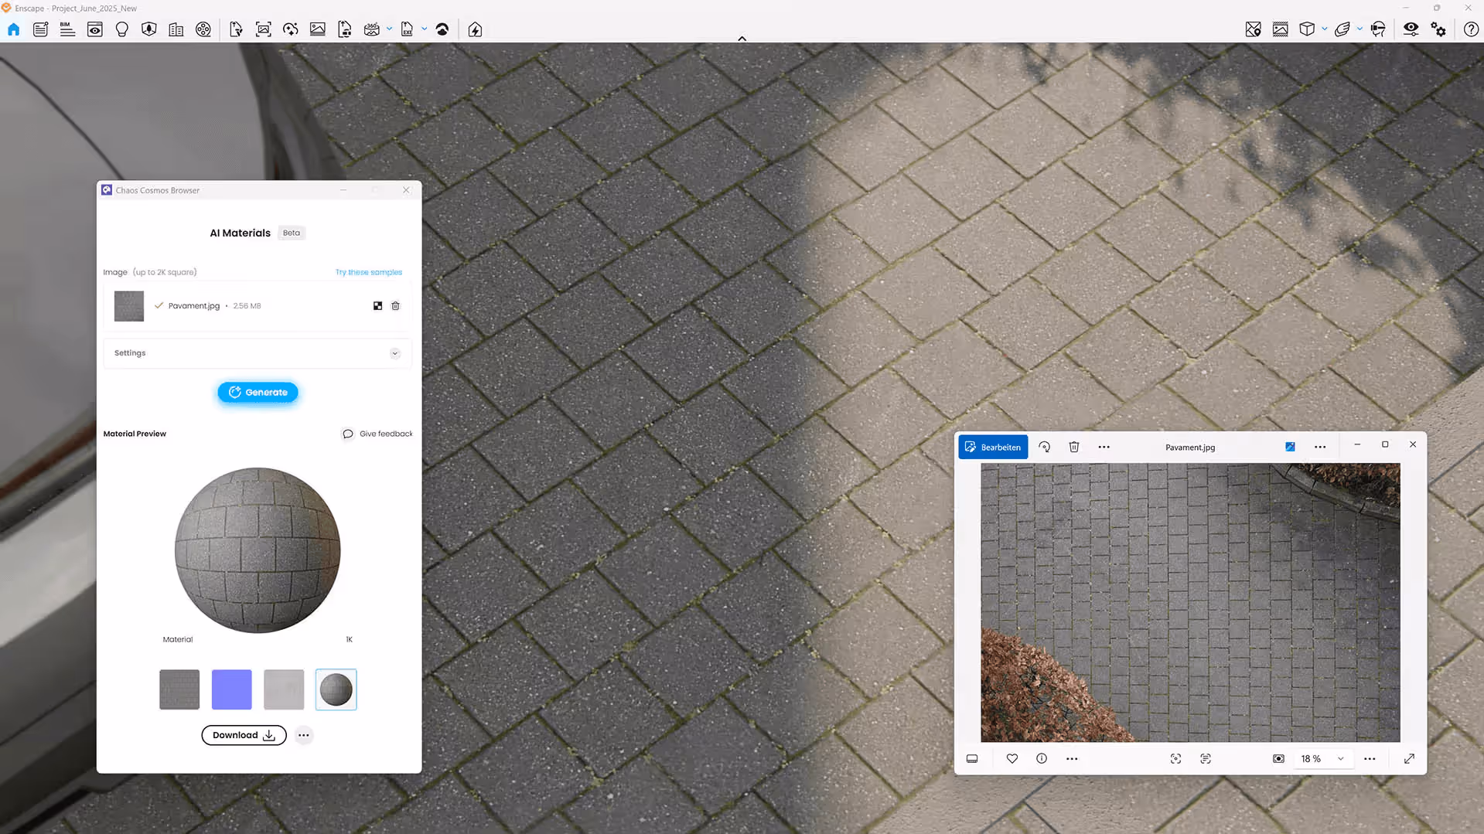Click the Pavament.jpg thumbnail in AI Materials
Viewport: 1484px width, 834px height.
tap(129, 306)
